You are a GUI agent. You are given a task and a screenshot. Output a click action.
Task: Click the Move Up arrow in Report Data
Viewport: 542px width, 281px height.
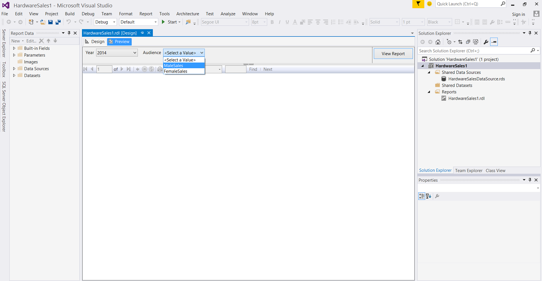[x=49, y=41]
